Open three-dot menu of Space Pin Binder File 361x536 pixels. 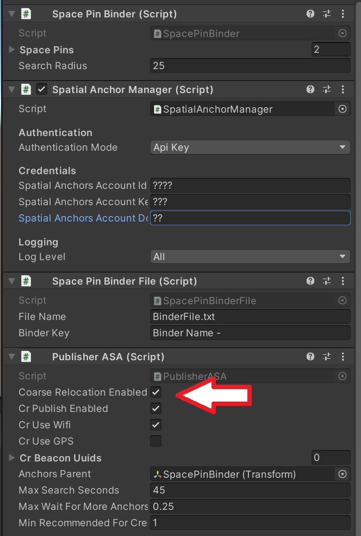tap(343, 281)
